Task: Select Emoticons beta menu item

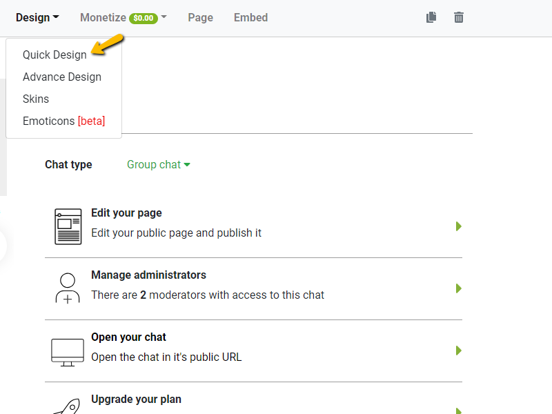Action: click(x=63, y=121)
